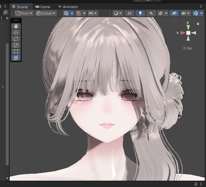
Task: Click the left panel scroll down arrow
Action: (7, 178)
